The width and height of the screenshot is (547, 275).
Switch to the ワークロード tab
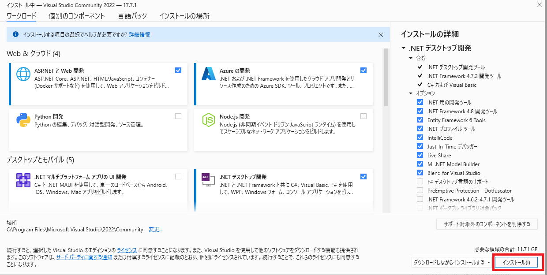point(22,16)
